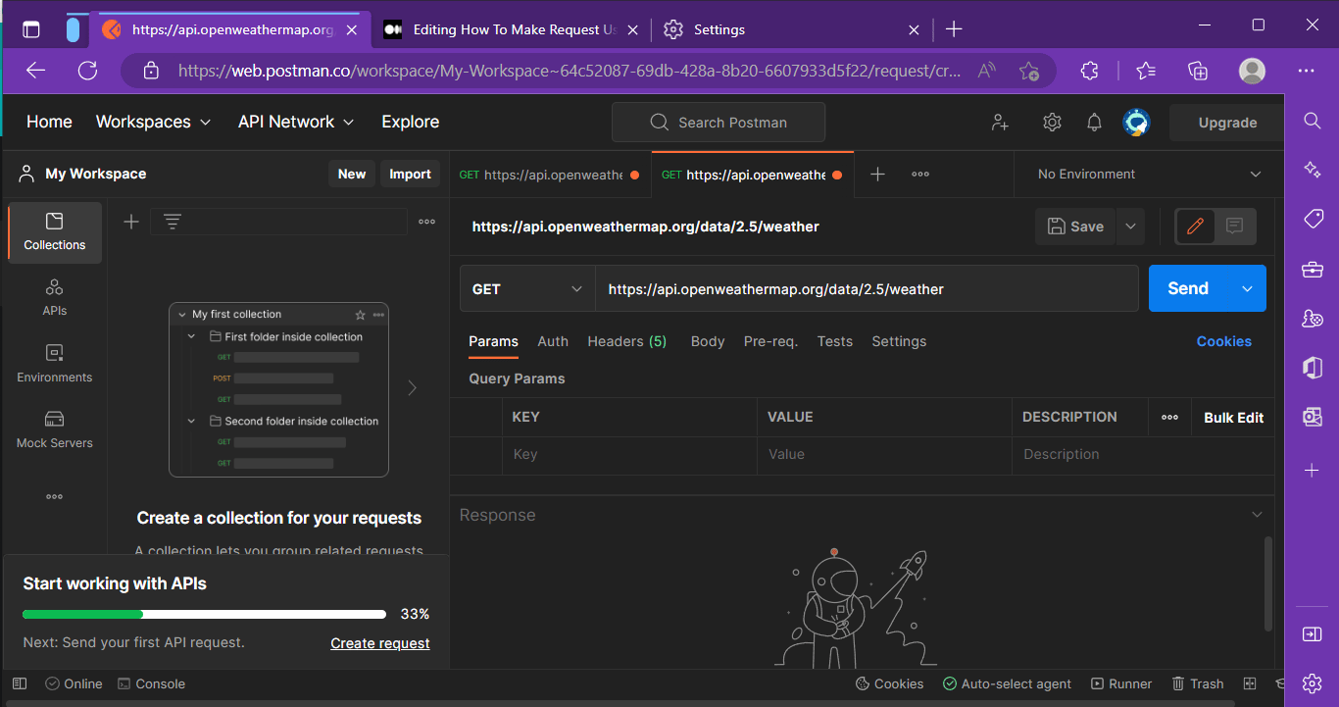Open Postman settings gear in header
The image size is (1339, 707).
click(x=1052, y=123)
